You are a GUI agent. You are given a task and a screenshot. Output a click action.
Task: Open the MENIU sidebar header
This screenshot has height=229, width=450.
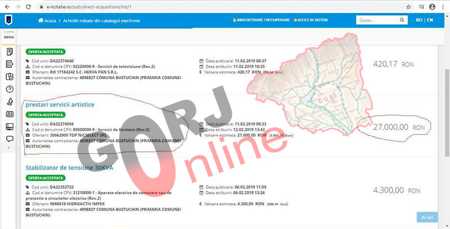[x=9, y=37]
